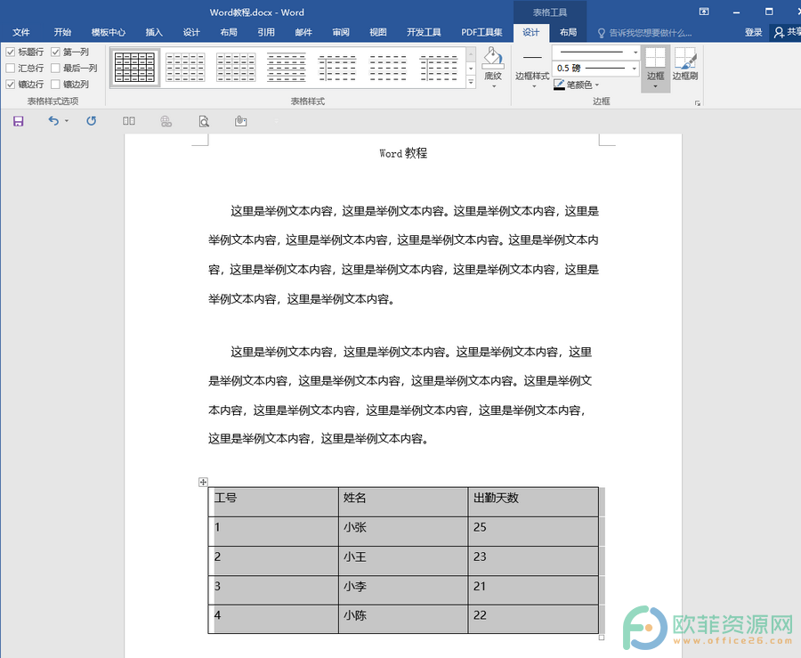Viewport: 801px width, 658px height.
Task: Click the Share person icon
Action: tap(779, 32)
